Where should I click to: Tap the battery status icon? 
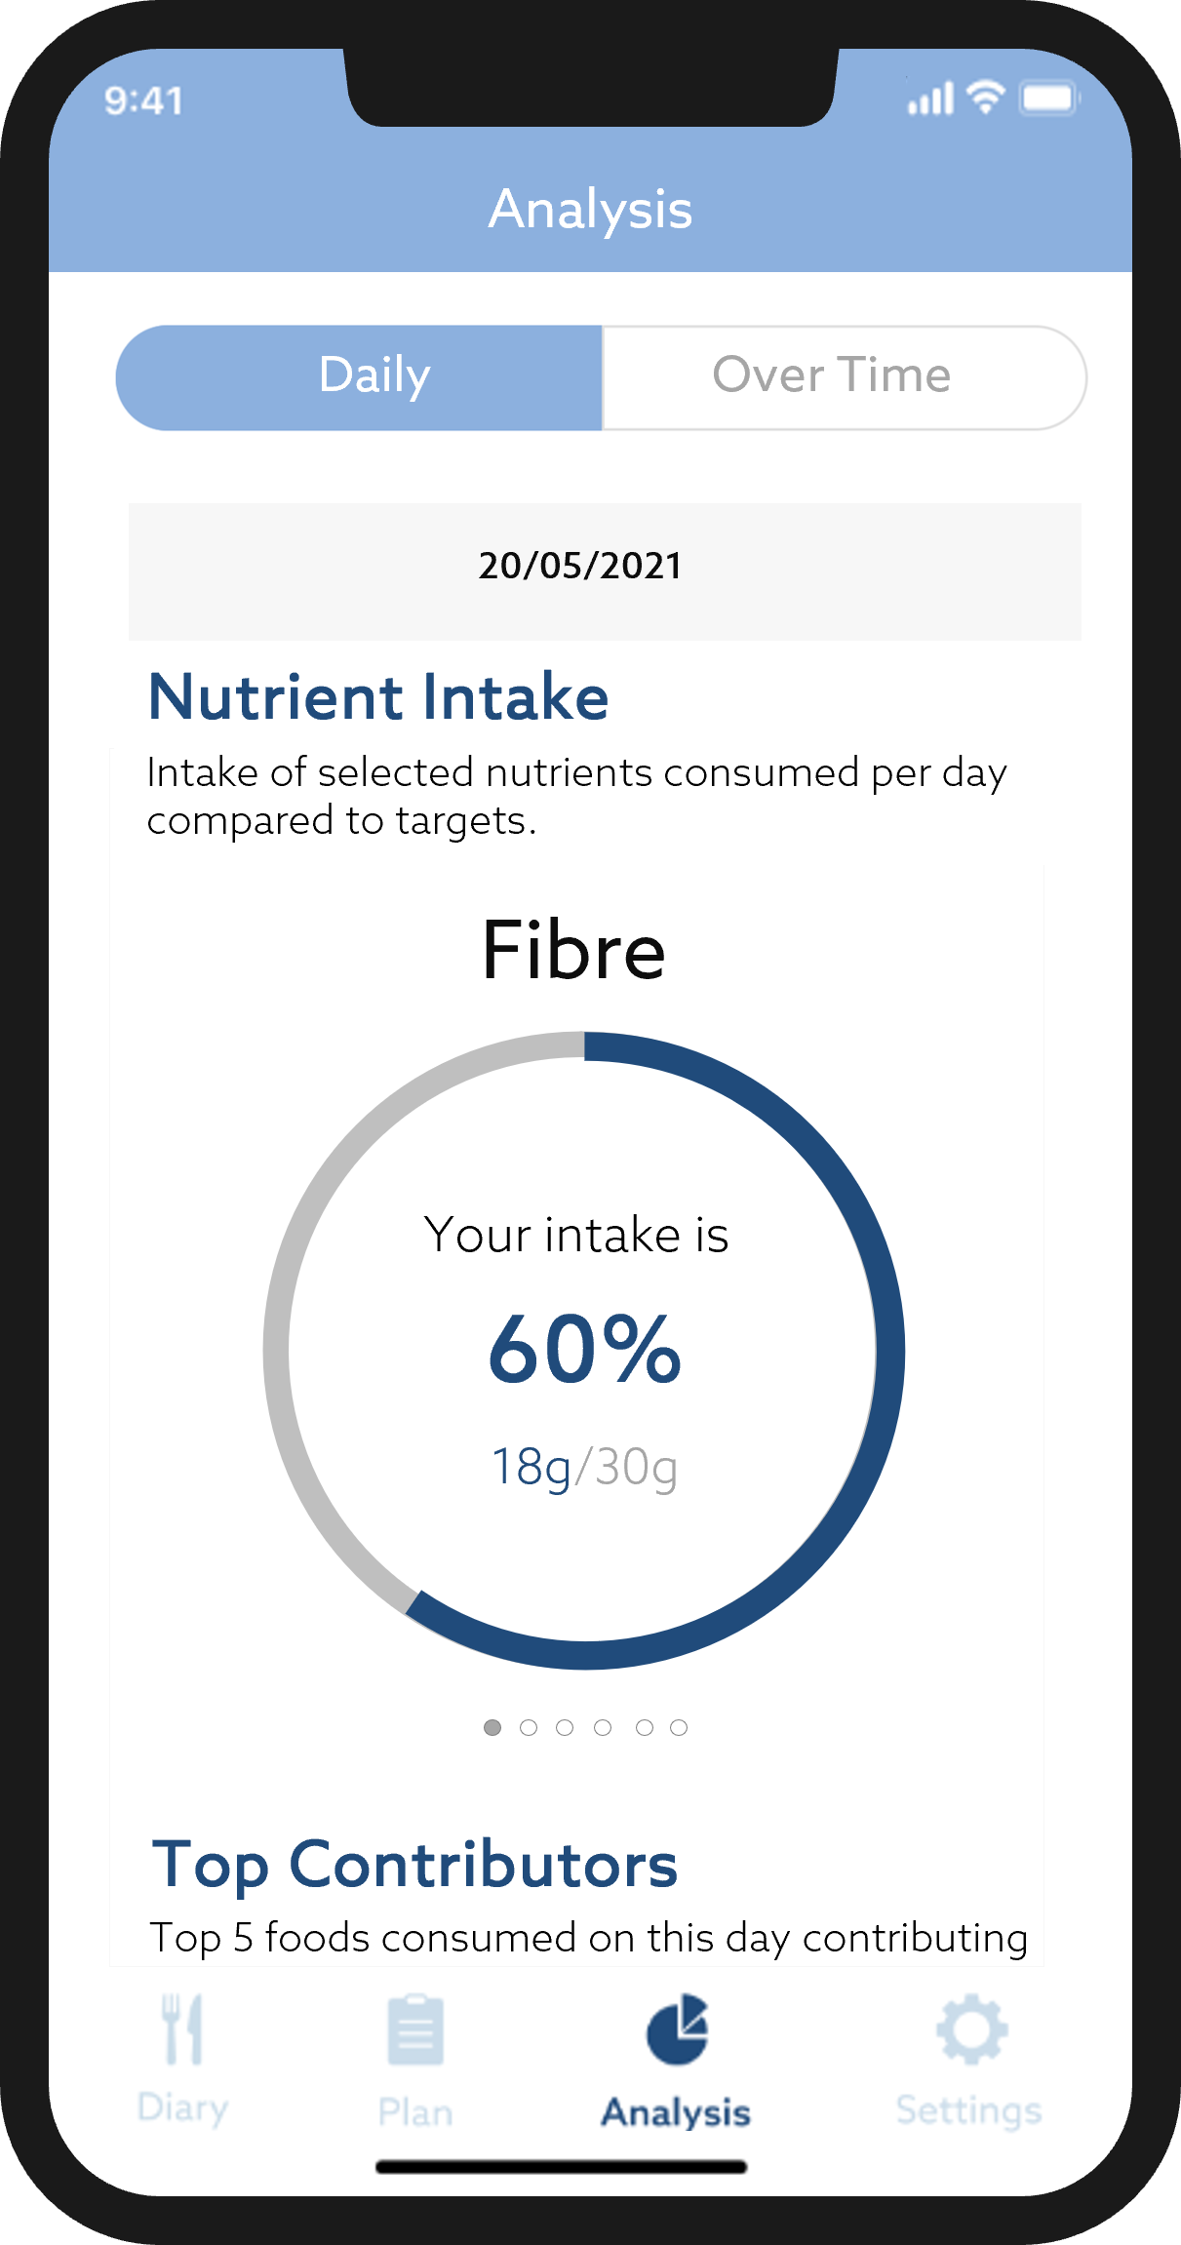(1048, 98)
